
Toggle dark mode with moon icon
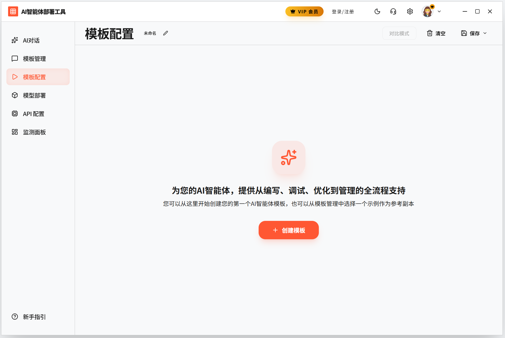377,11
